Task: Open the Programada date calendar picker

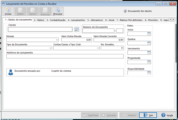Action: point(149,62)
